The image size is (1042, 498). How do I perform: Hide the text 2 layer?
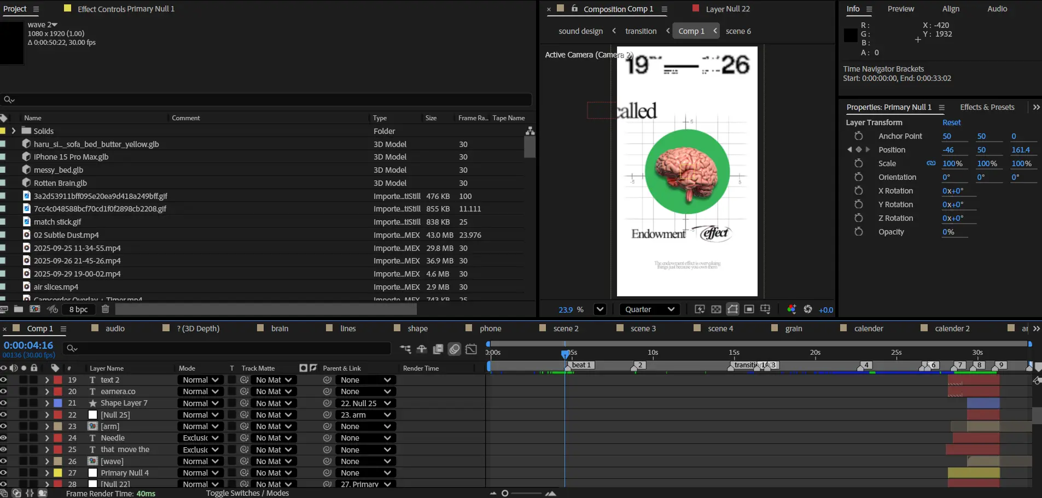coord(4,380)
